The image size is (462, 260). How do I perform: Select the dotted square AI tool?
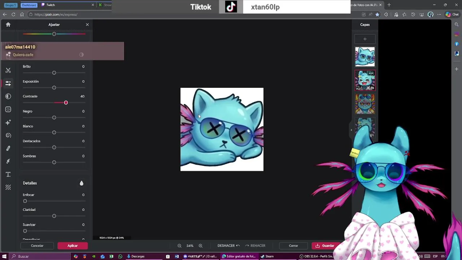[x=8, y=109]
